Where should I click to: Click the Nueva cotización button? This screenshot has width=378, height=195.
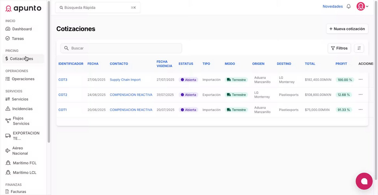tap(347, 29)
